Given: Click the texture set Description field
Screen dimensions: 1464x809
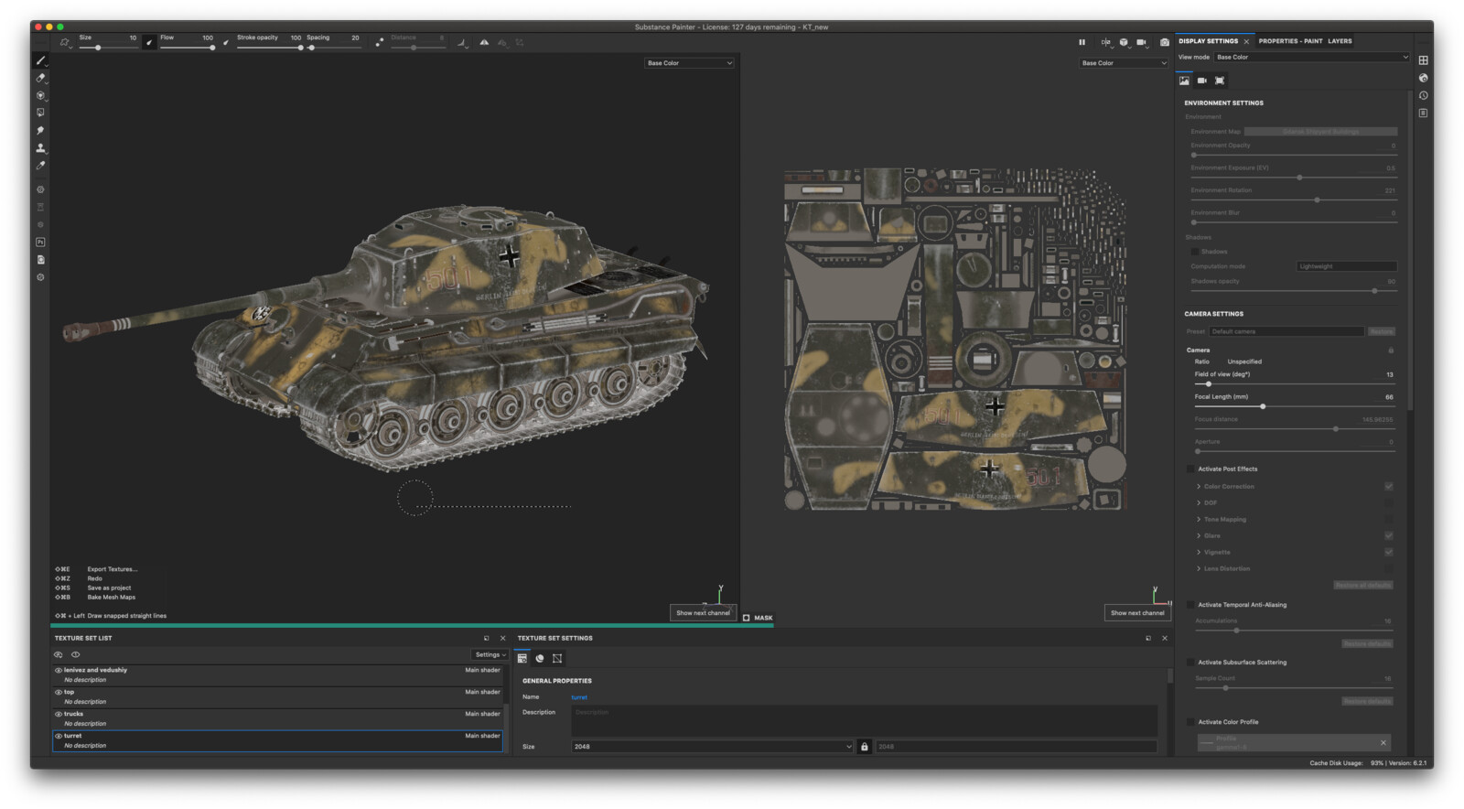Looking at the screenshot, I should point(864,721).
